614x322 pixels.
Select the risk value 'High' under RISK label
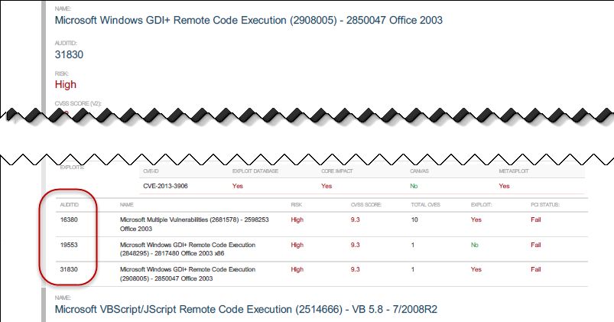tap(66, 85)
